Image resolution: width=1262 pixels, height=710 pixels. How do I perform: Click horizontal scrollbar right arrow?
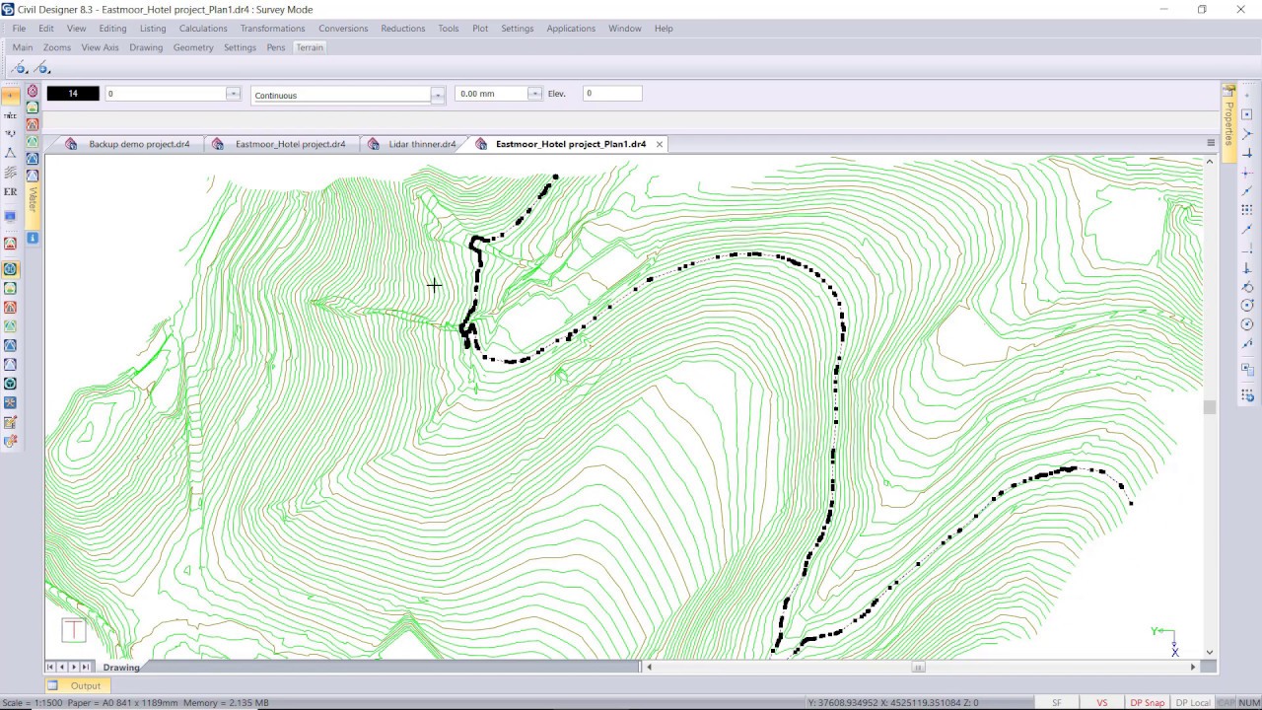click(x=1193, y=668)
